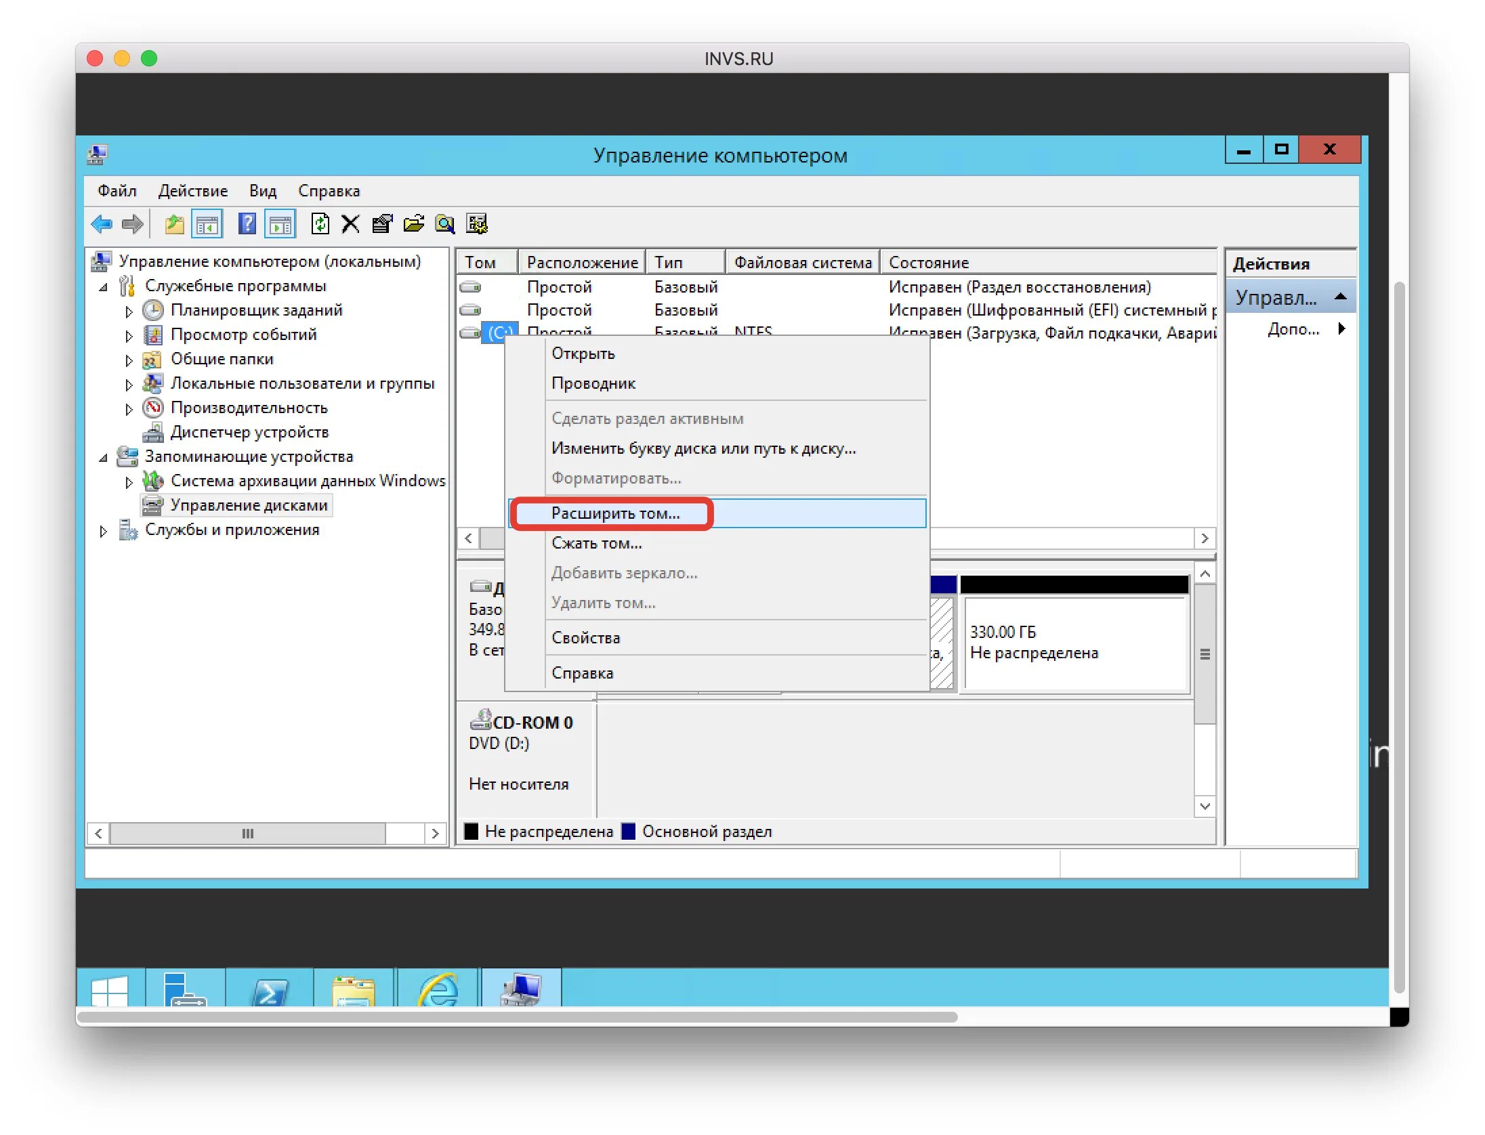Click the refresh toolbar icon with green arrows

(x=320, y=224)
